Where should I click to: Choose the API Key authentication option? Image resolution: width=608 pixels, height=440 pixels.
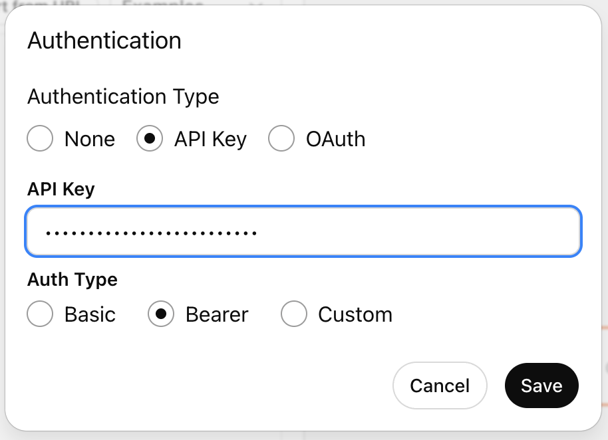tap(150, 139)
